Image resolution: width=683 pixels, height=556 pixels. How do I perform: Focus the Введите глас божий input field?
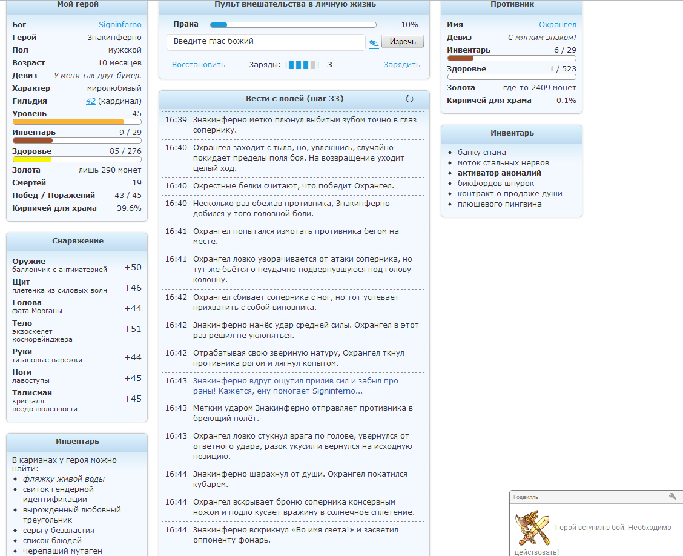[x=265, y=42]
